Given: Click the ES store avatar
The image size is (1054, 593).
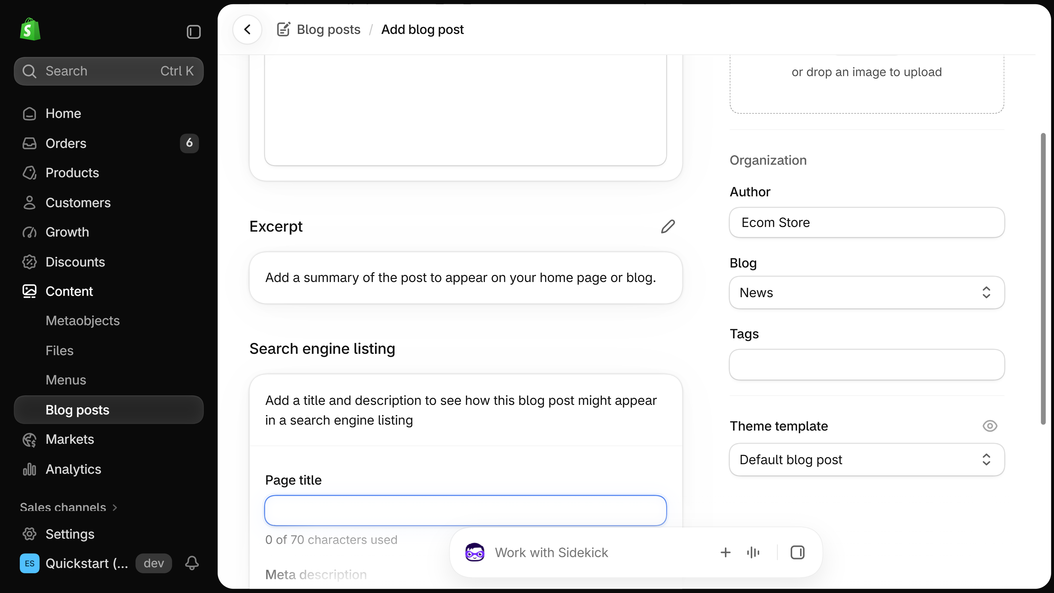Looking at the screenshot, I should [29, 563].
